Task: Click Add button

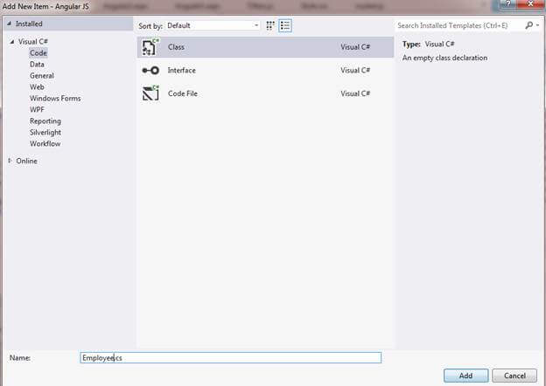Action: point(465,376)
